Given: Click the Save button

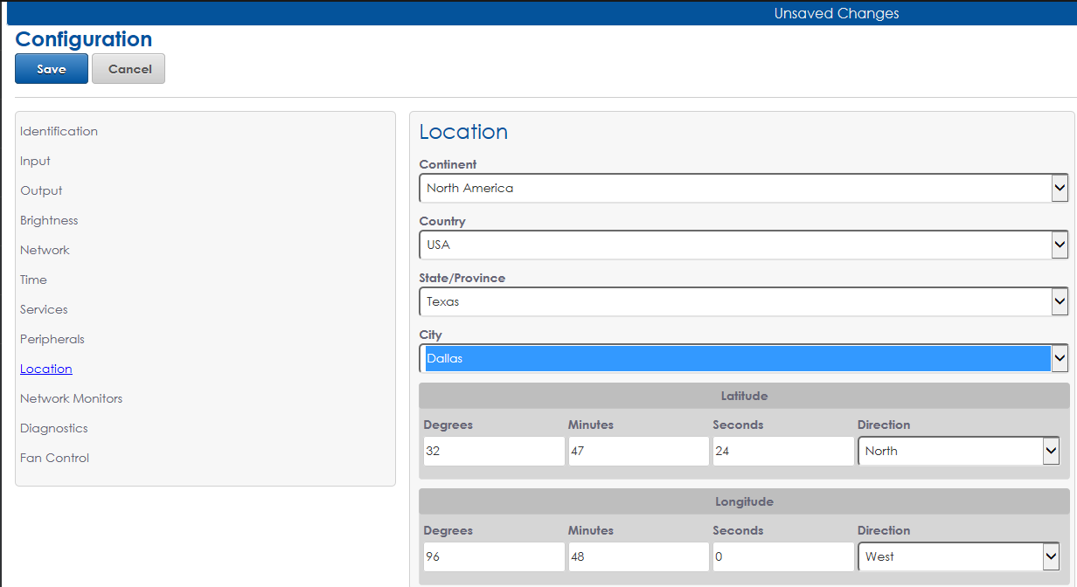Looking at the screenshot, I should 52,69.
